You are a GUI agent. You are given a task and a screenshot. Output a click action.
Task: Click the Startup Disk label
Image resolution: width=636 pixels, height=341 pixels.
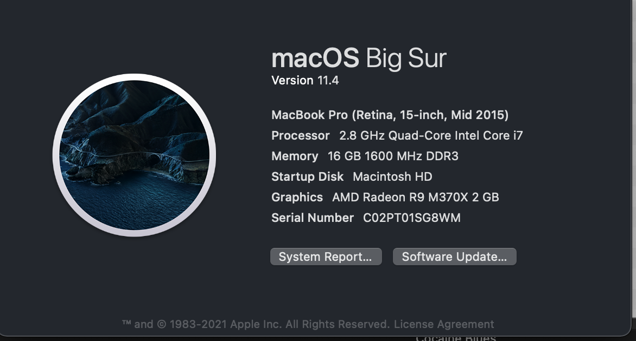(x=307, y=176)
